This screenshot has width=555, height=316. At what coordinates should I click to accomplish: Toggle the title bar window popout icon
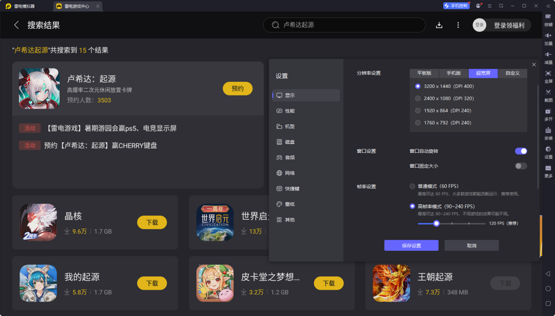(x=501, y=6)
